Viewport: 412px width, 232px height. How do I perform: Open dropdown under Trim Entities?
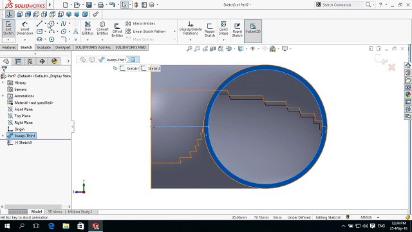coord(88,40)
